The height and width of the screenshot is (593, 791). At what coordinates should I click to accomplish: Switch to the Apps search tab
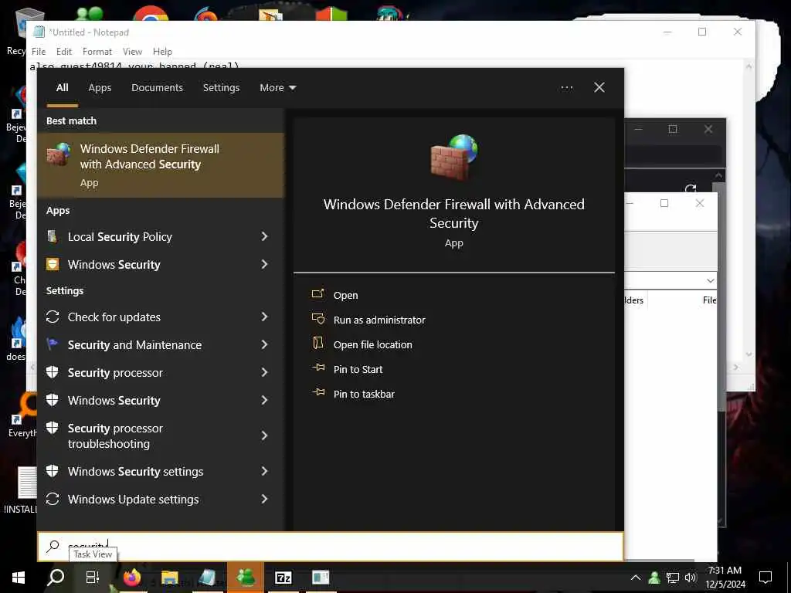point(100,88)
